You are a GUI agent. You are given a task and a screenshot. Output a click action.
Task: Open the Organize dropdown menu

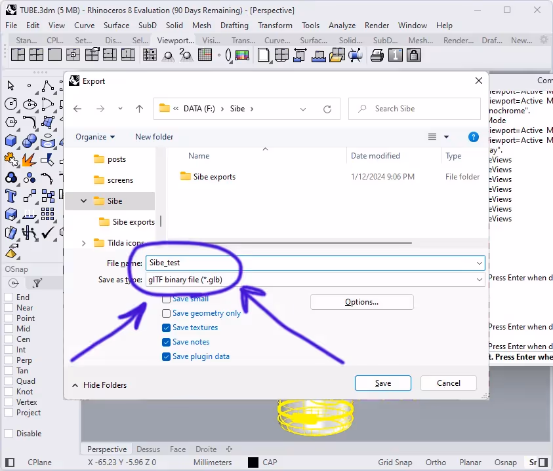pos(95,137)
